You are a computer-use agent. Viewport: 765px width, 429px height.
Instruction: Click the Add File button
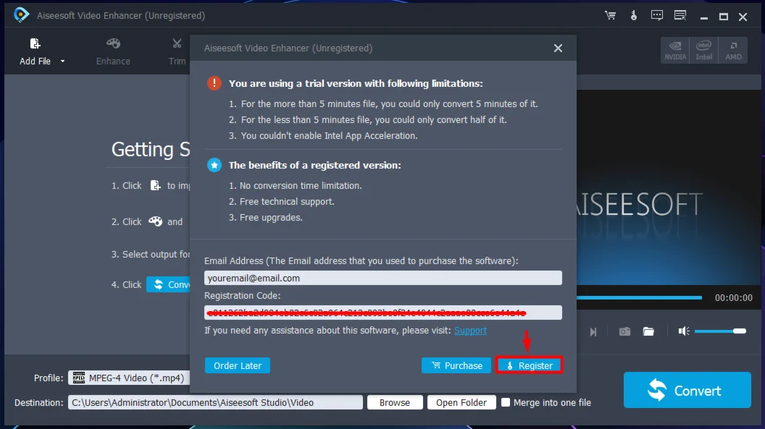(35, 51)
